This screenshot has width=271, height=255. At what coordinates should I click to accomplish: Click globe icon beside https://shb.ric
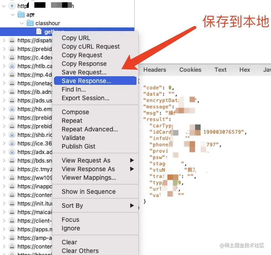pyautogui.click(x=12, y=135)
